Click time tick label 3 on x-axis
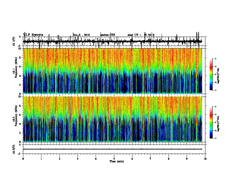 point(78,159)
